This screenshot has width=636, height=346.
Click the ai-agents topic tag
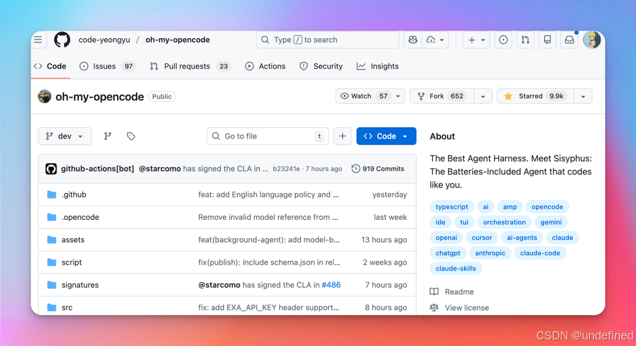tap(522, 238)
